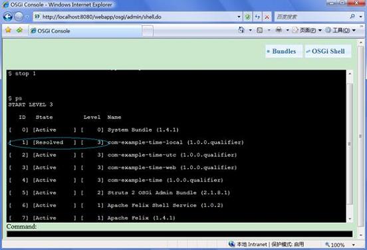Open a new blank tab
Screen dimensions: 367x250
148,31
